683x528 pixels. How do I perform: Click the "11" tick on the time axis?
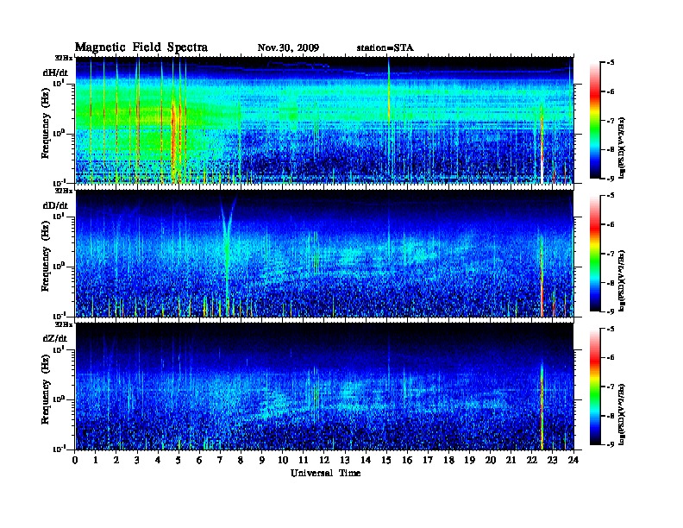(304, 461)
